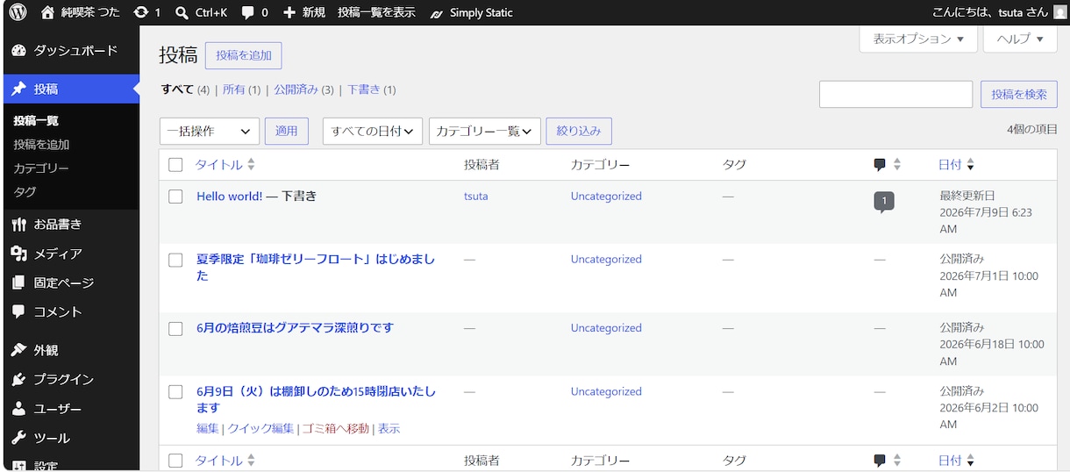This screenshot has width=1070, height=472.
Task: Click the 投稿を検索 button
Action: pos(1019,94)
